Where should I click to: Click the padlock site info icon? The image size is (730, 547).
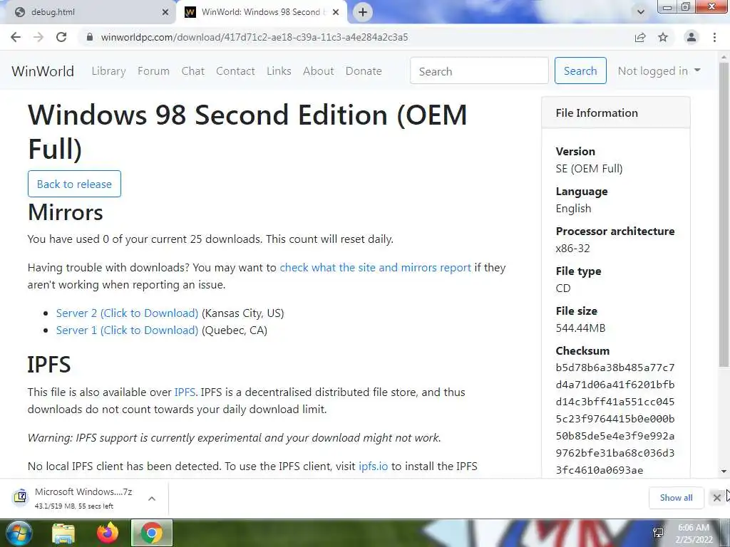90,37
